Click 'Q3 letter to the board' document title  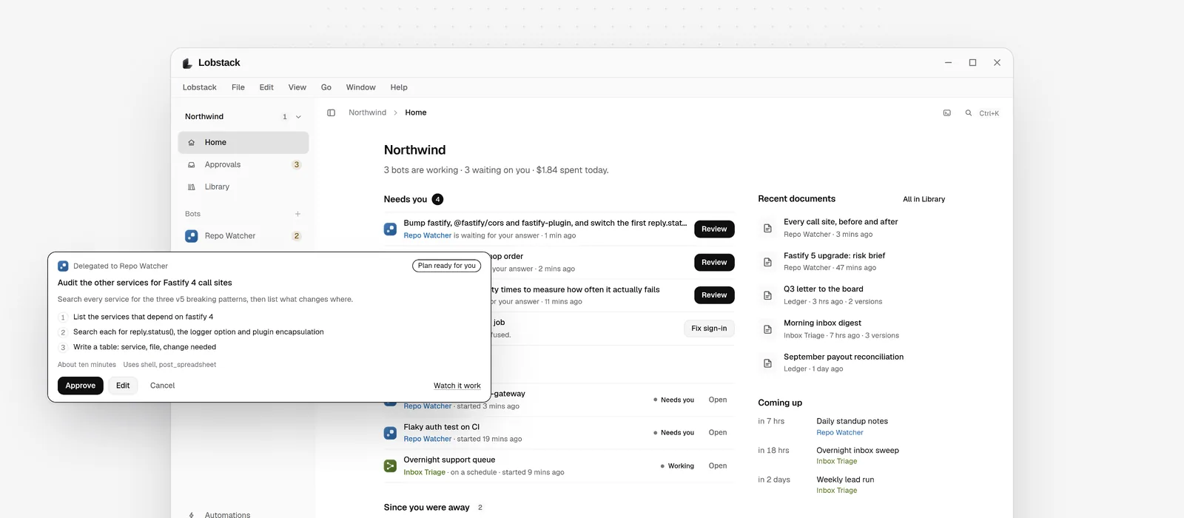click(824, 289)
